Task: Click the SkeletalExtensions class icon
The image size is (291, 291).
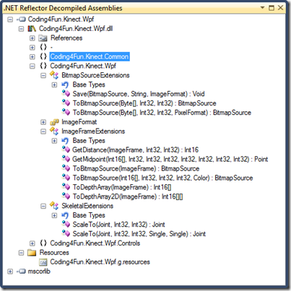Action: (54, 206)
